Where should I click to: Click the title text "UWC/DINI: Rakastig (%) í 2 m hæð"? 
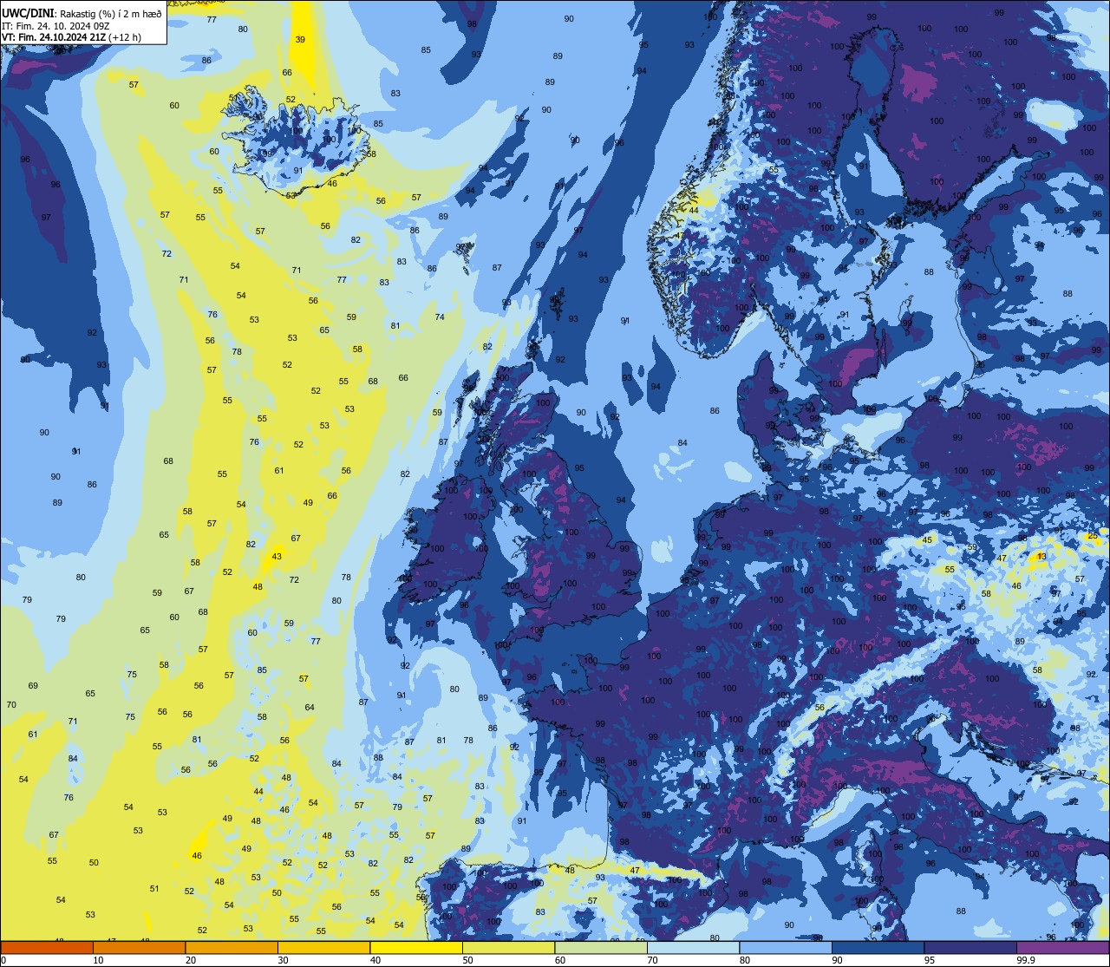click(x=82, y=13)
